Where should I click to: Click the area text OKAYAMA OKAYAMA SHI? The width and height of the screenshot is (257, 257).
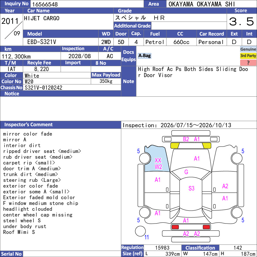pyautogui.click(x=202, y=4)
